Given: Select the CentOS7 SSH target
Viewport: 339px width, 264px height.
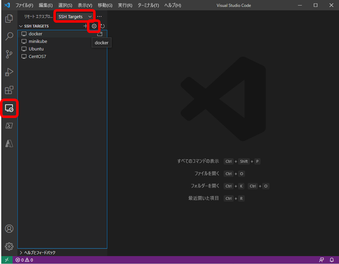Looking at the screenshot, I should click(62, 57).
